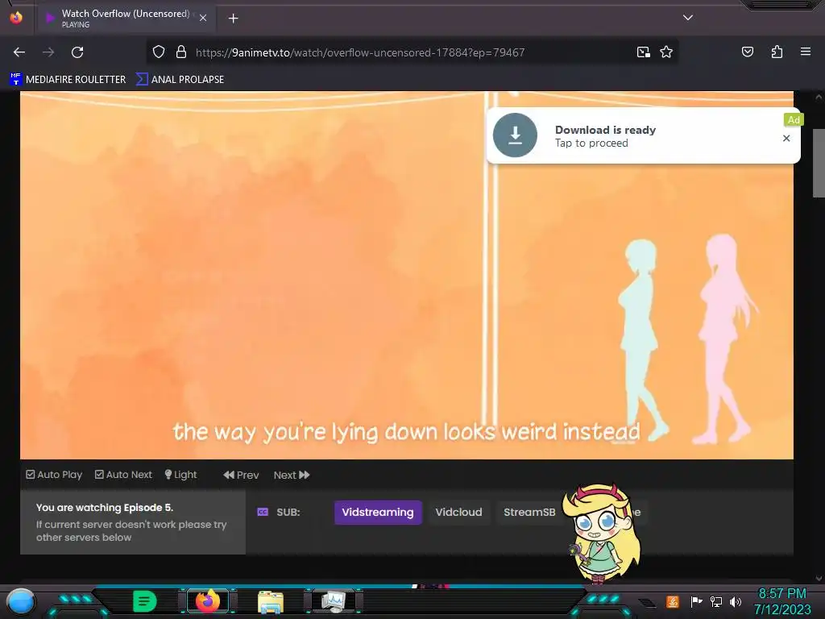The height and width of the screenshot is (619, 825).
Task: Open the Firefox hamburger menu
Action: tap(806, 52)
